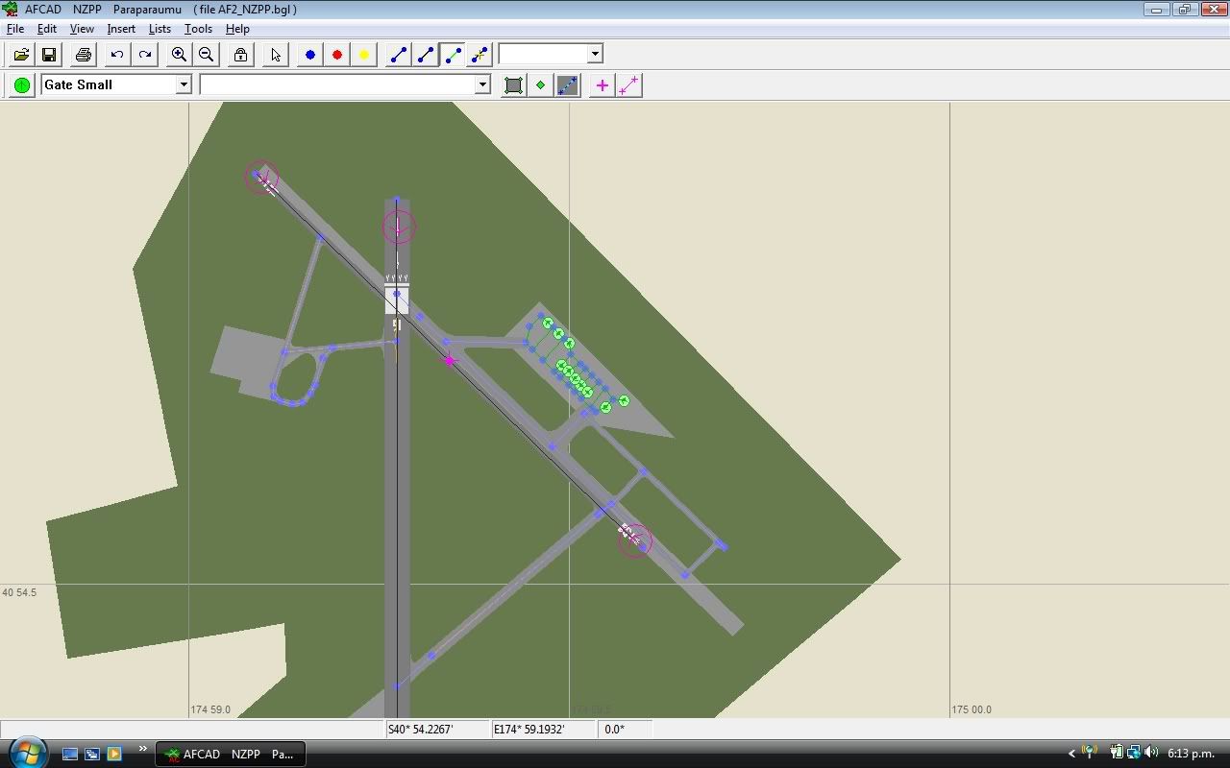1230x768 pixels.
Task: Click the Open file folder icon
Action: (21, 55)
